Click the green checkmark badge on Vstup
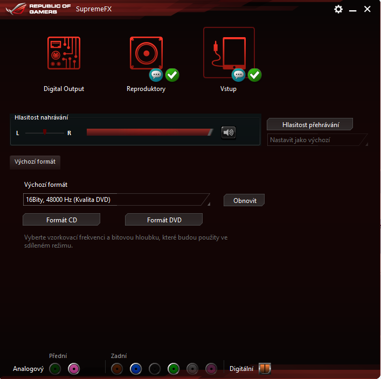The image size is (381, 379). point(254,75)
